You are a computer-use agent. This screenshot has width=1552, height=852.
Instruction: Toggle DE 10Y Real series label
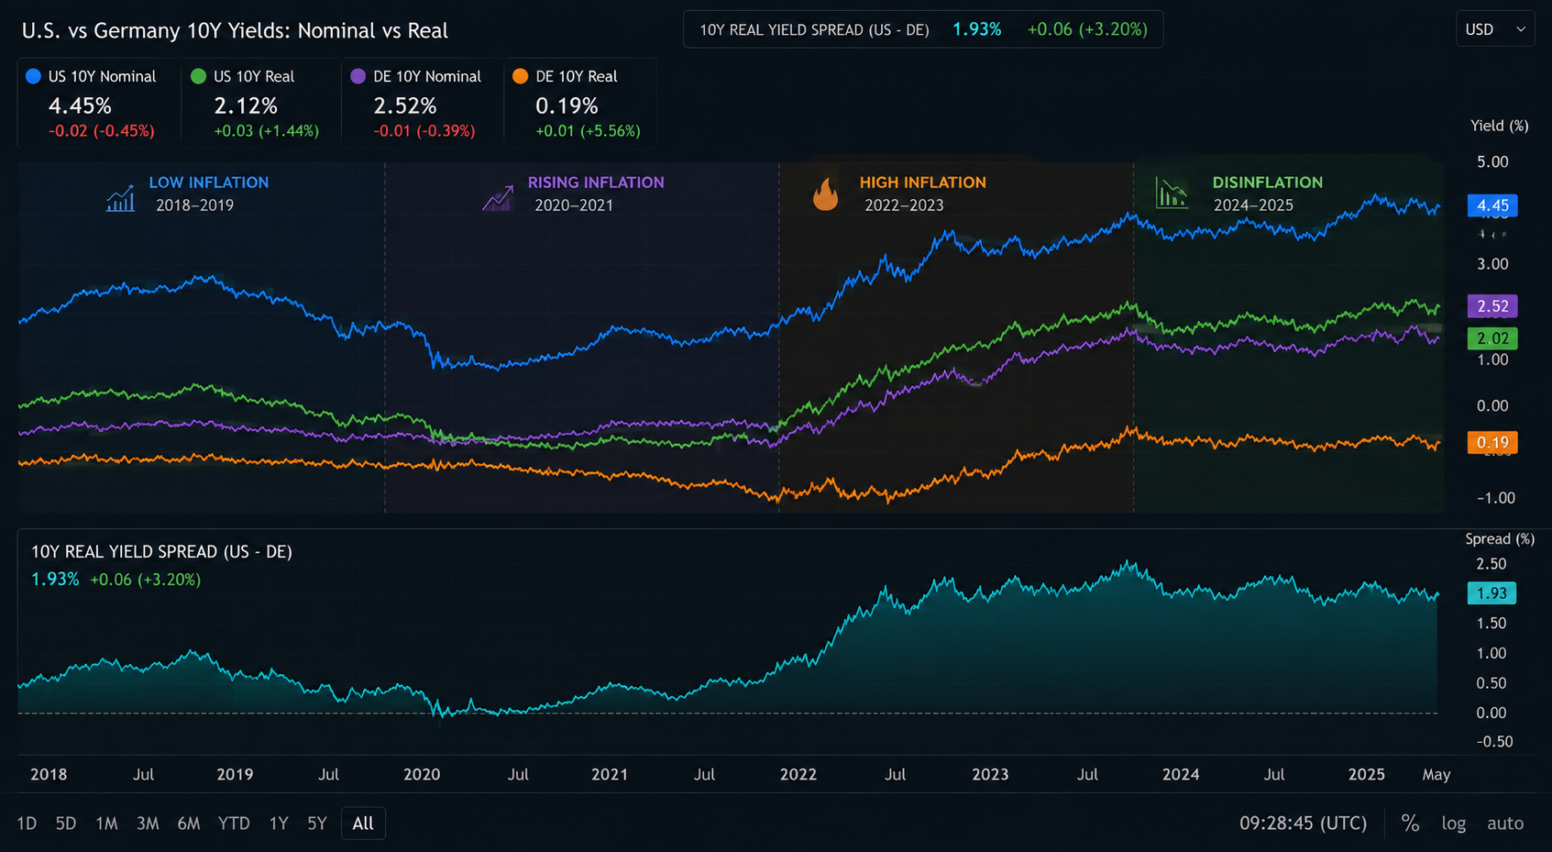(x=577, y=76)
